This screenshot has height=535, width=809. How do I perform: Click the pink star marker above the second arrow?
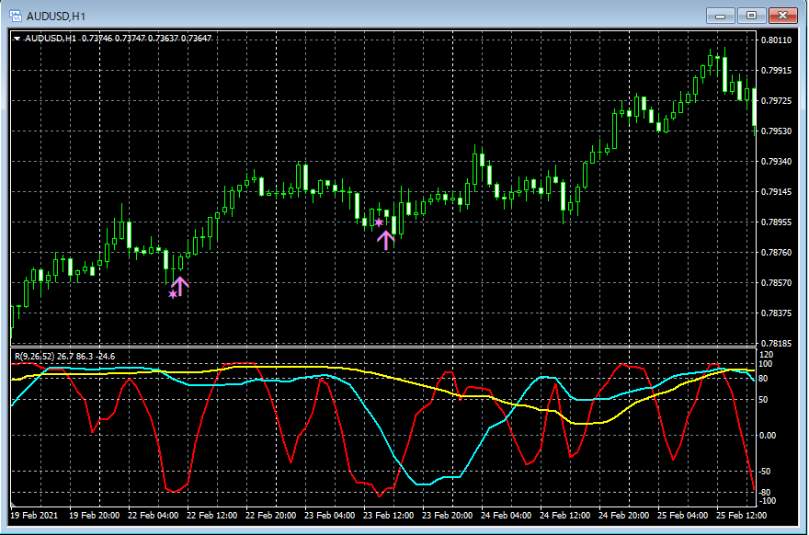pos(378,222)
